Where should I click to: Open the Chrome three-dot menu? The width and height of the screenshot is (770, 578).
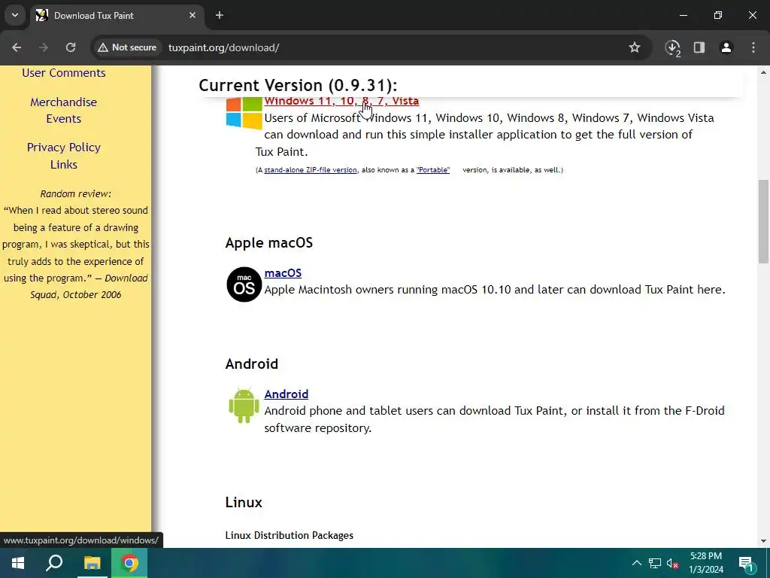coord(753,47)
